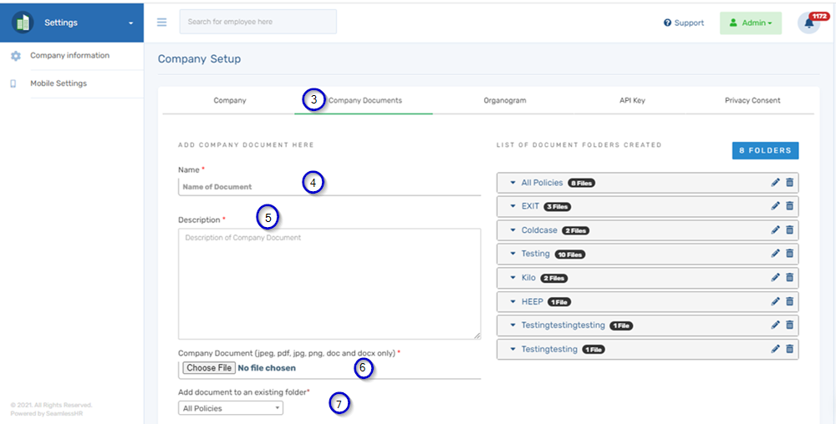Click the 2 Files badge on Coldcase
836x424 pixels.
(576, 231)
